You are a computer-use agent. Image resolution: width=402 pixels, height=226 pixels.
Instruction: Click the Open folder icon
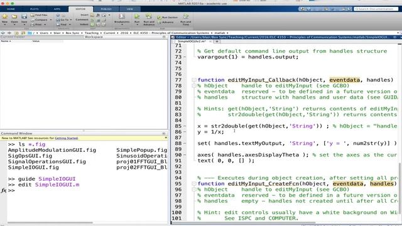click(x=14, y=17)
